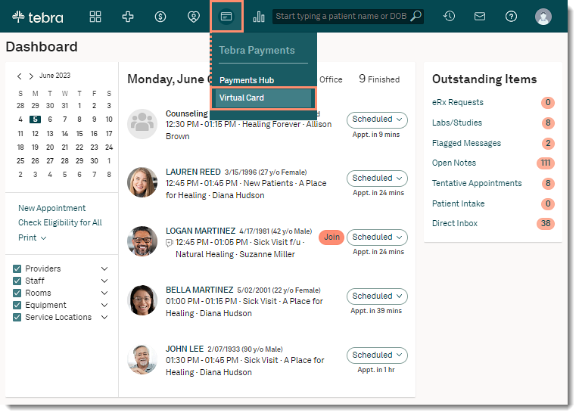The image size is (579, 416).
Task: Click the clinical plus cross icon
Action: (x=128, y=17)
